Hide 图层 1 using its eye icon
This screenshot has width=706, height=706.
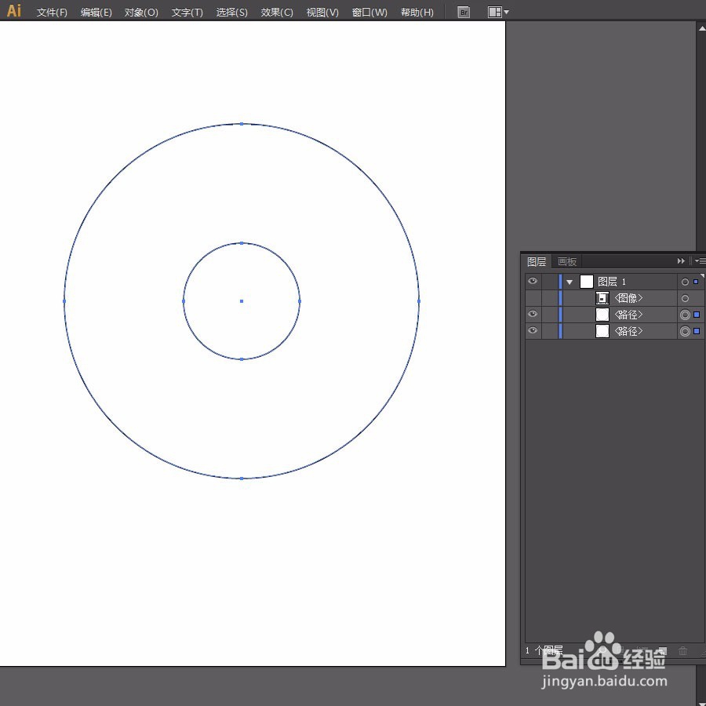click(x=533, y=281)
